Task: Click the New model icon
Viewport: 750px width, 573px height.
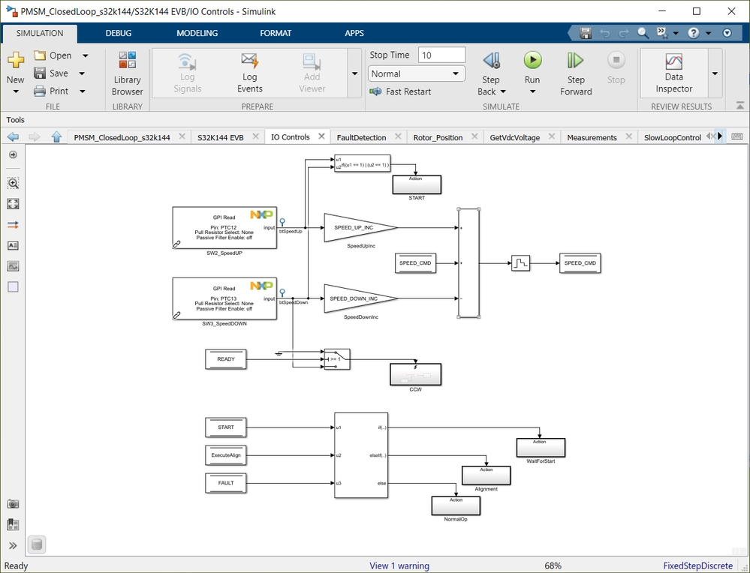Action: (x=16, y=61)
